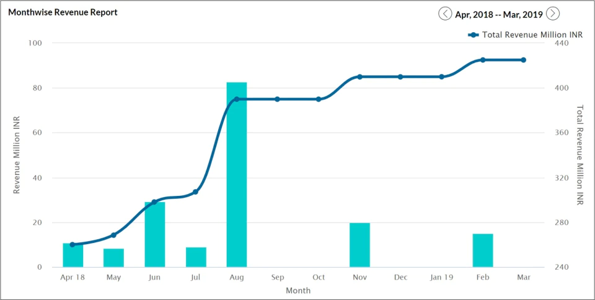Toggle Total Revenue Million INR legend series
This screenshot has width=595, height=300.
tap(526, 35)
